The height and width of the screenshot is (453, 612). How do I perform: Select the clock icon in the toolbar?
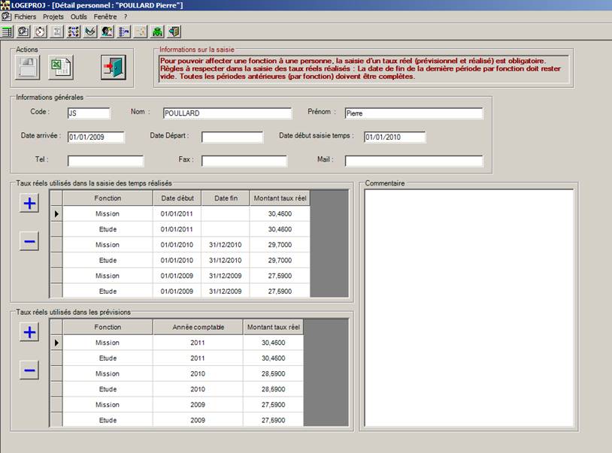coord(40,31)
